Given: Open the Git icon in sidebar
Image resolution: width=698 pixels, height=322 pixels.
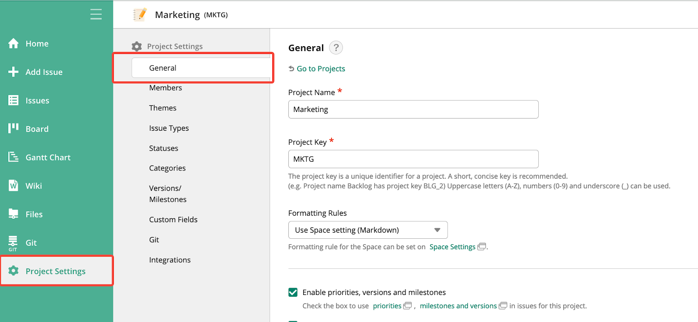Looking at the screenshot, I should tap(13, 242).
